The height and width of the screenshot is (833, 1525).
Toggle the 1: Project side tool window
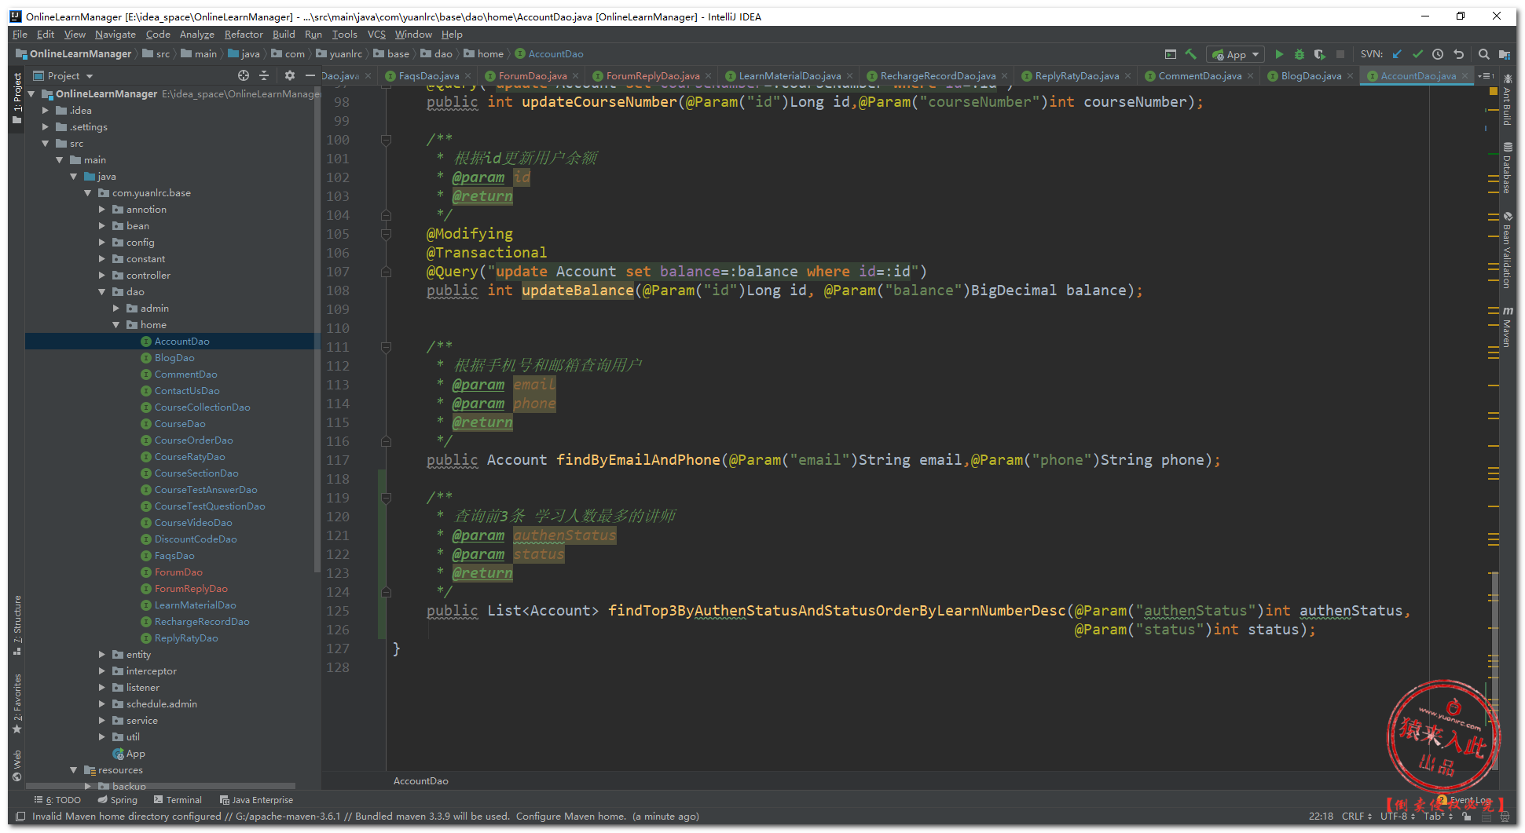(x=16, y=97)
